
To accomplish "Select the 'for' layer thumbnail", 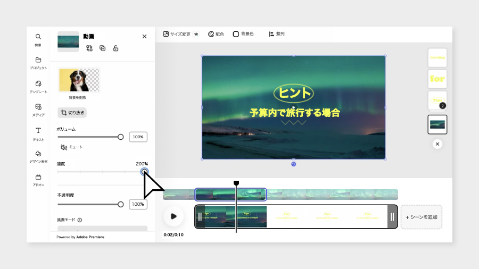I will [x=437, y=79].
